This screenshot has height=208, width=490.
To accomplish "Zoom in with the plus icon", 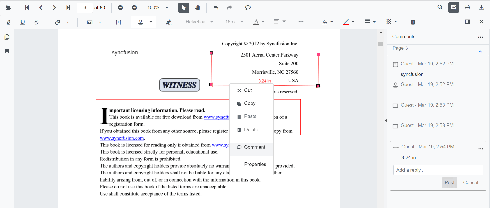I will point(134,8).
